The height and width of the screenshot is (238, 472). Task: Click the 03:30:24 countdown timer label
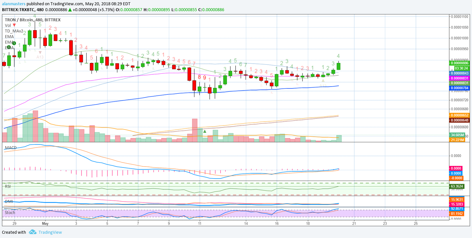click(459, 68)
